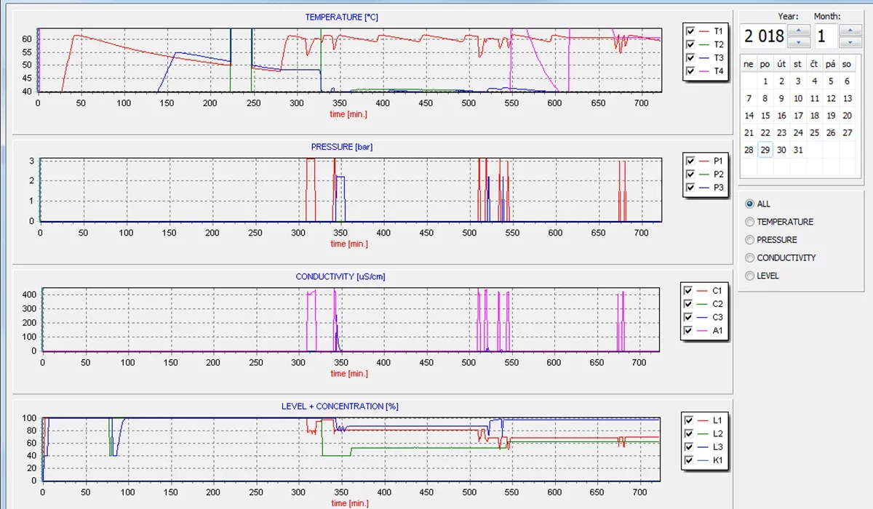Click the Year value field 2018
This screenshot has width=873, height=509.
(x=763, y=36)
